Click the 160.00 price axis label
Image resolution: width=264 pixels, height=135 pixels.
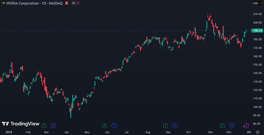point(258,56)
